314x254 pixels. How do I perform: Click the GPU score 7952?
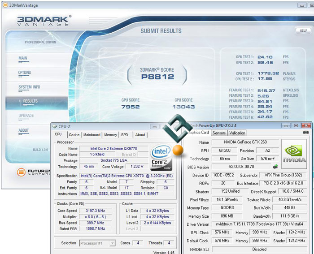coord(131,107)
